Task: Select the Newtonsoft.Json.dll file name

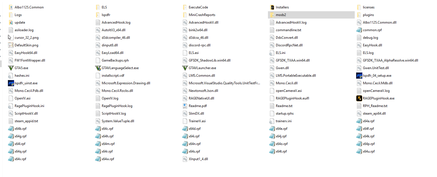Action: pos(203,91)
